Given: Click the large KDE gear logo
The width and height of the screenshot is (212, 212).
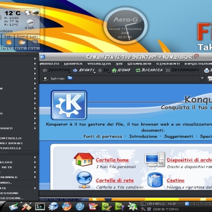Looking at the screenshot, I should 69,105.
